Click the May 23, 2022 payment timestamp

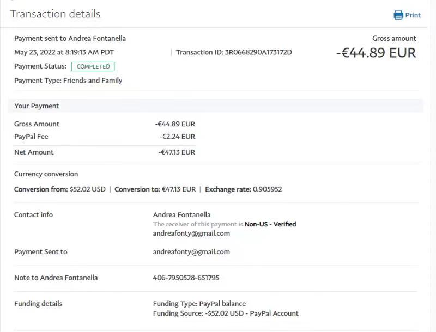[x=64, y=52]
